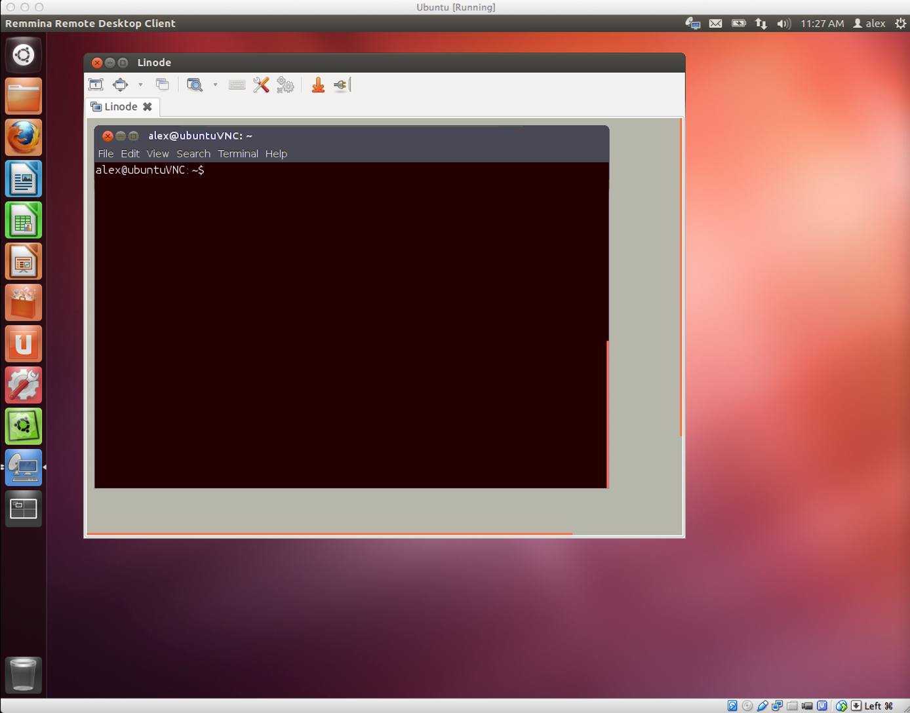The width and height of the screenshot is (910, 713).
Task: Launch Firefox from the Unity launcher
Action: point(24,138)
